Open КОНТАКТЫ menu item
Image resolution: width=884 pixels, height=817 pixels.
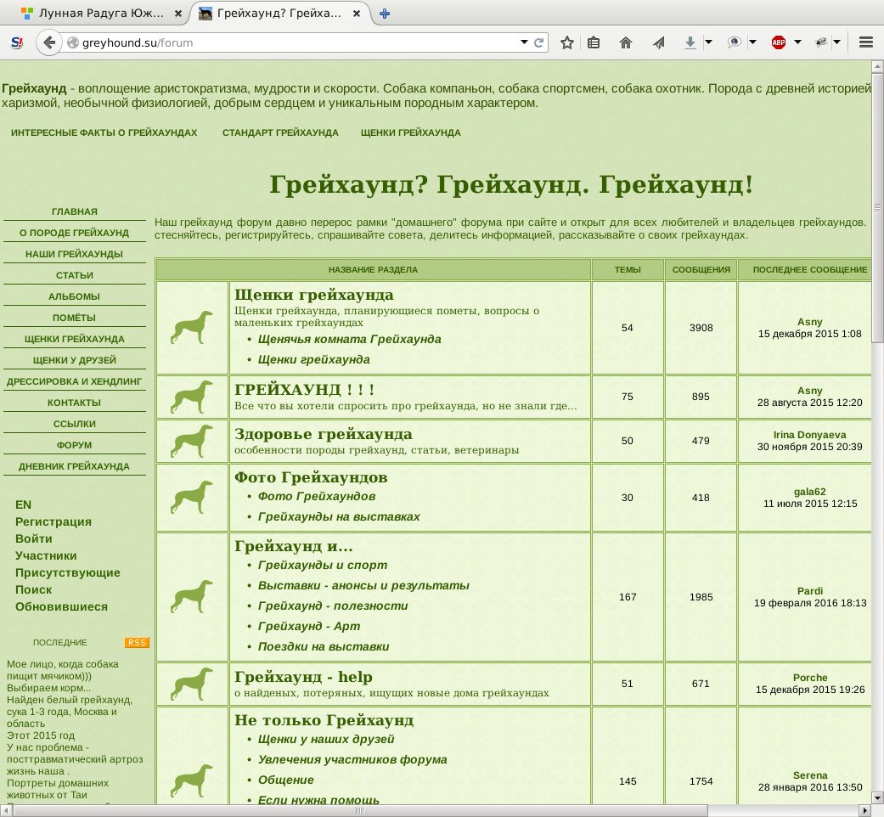(x=75, y=403)
